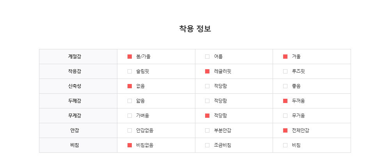Check 적당함 checkbox in 신축성 row

[x=207, y=86]
